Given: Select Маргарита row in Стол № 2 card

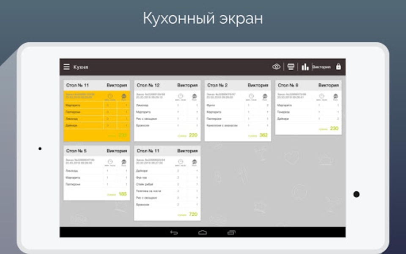Looking at the screenshot, I should coord(238,112).
